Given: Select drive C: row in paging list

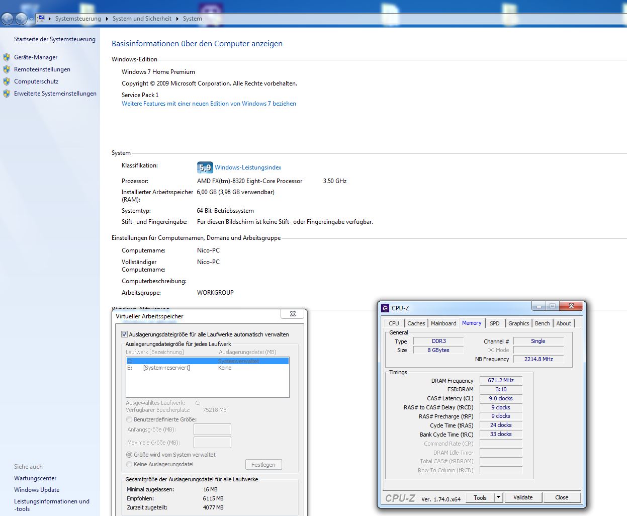Looking at the screenshot, I should [x=208, y=361].
